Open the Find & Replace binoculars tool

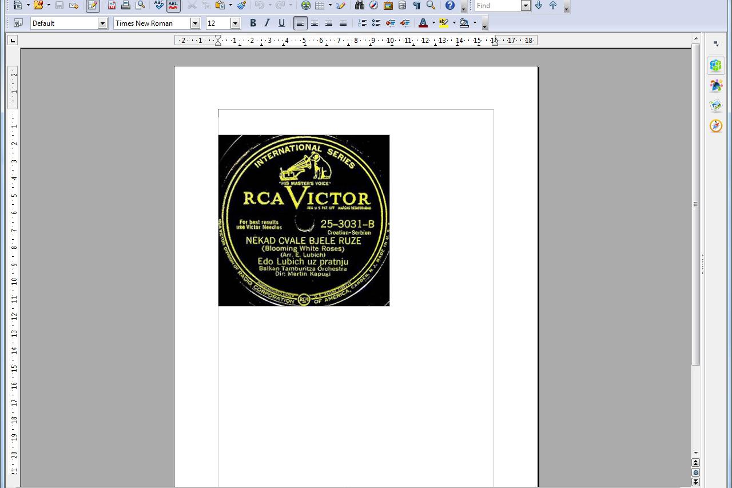coord(359,6)
